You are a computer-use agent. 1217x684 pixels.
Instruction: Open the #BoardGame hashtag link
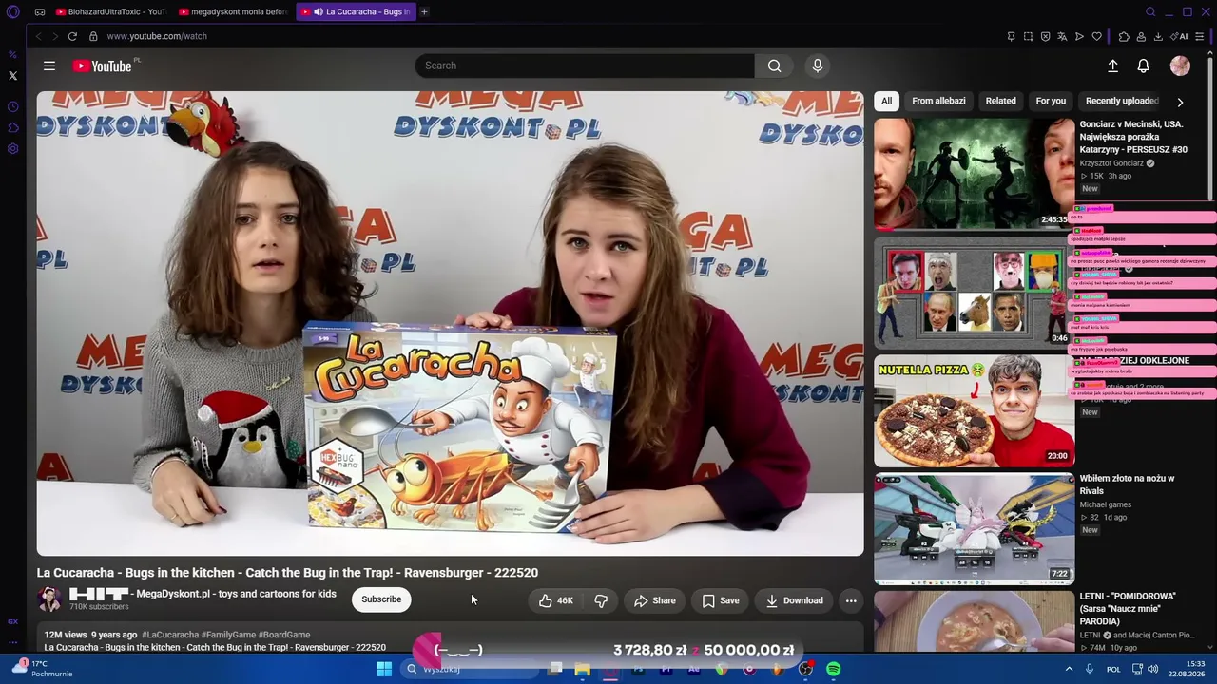[284, 635]
